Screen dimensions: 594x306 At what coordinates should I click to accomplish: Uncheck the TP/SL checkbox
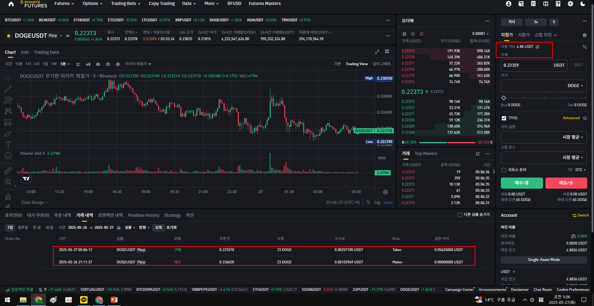pyautogui.click(x=504, y=118)
